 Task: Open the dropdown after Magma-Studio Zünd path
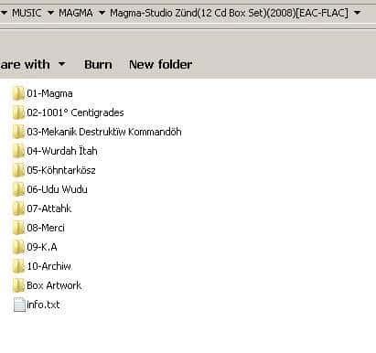point(357,13)
